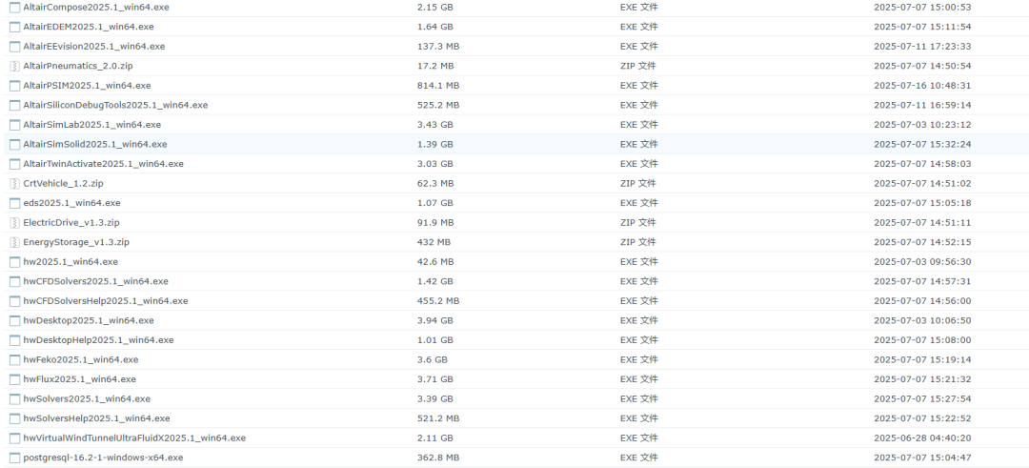The image size is (1029, 468).
Task: Select file name ElectricDrive_v1.3.zip
Action: click(71, 222)
